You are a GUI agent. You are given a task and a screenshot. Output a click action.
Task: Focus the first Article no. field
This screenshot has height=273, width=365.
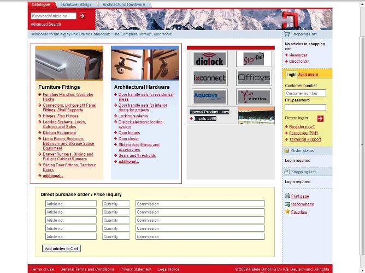[x=71, y=204]
